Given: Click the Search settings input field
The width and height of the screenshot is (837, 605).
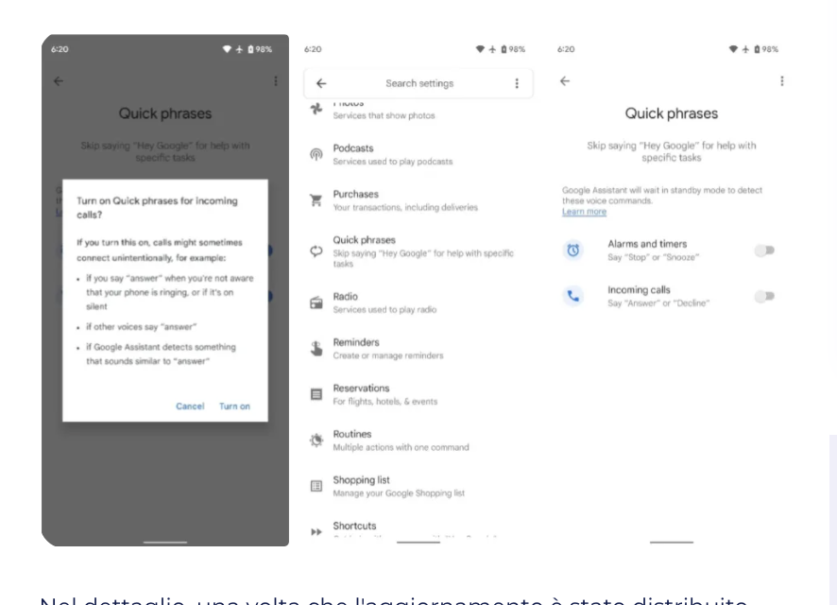Looking at the screenshot, I should click(x=418, y=83).
